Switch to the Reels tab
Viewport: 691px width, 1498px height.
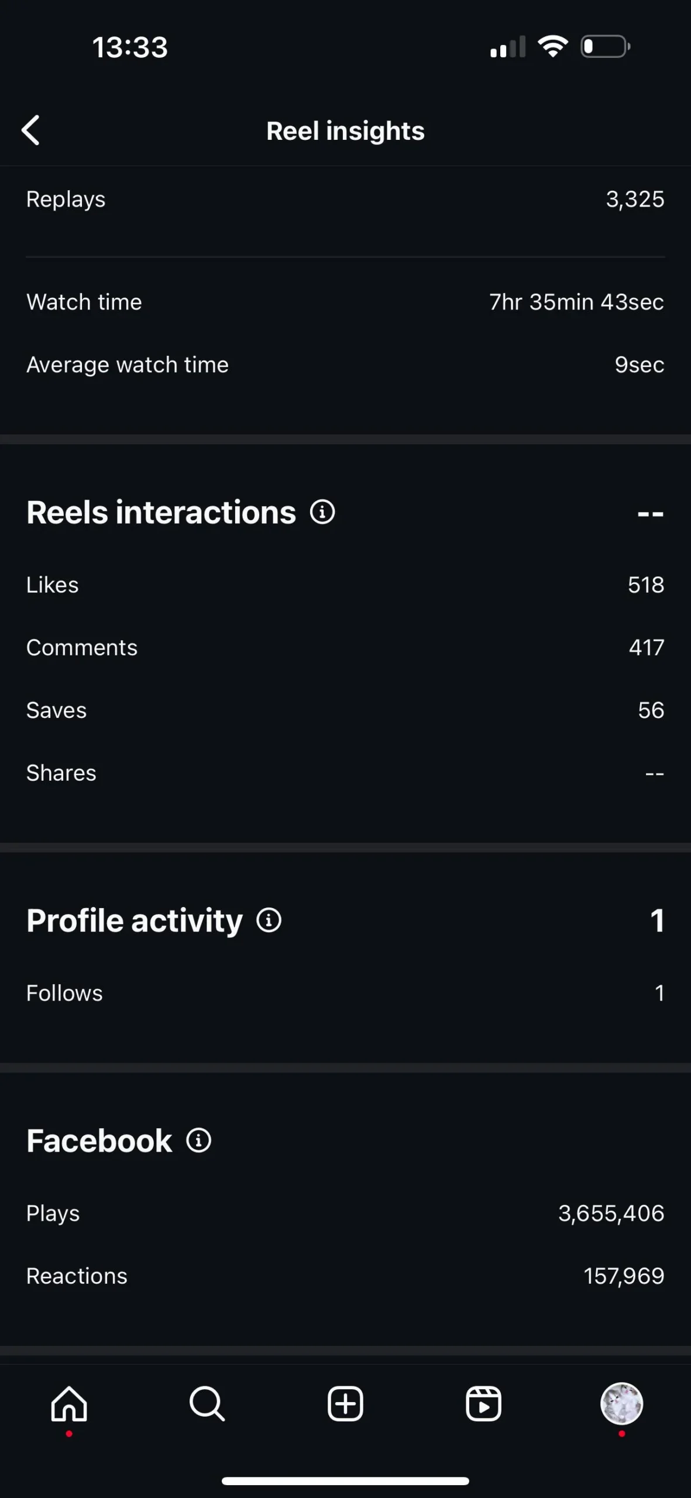(x=483, y=1404)
